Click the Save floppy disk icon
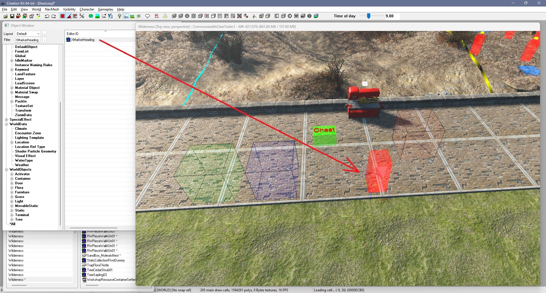546x293 pixels. coord(12,16)
